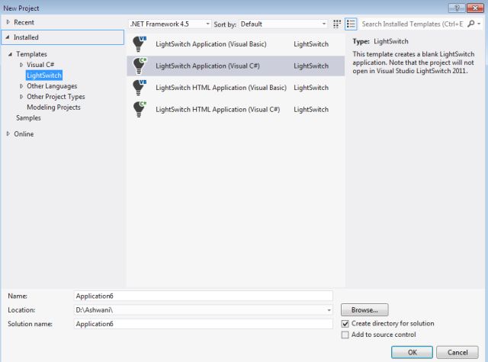
Task: Click the C# lightbulb icon for LightSwitch HTML Application
Action: [x=139, y=109]
